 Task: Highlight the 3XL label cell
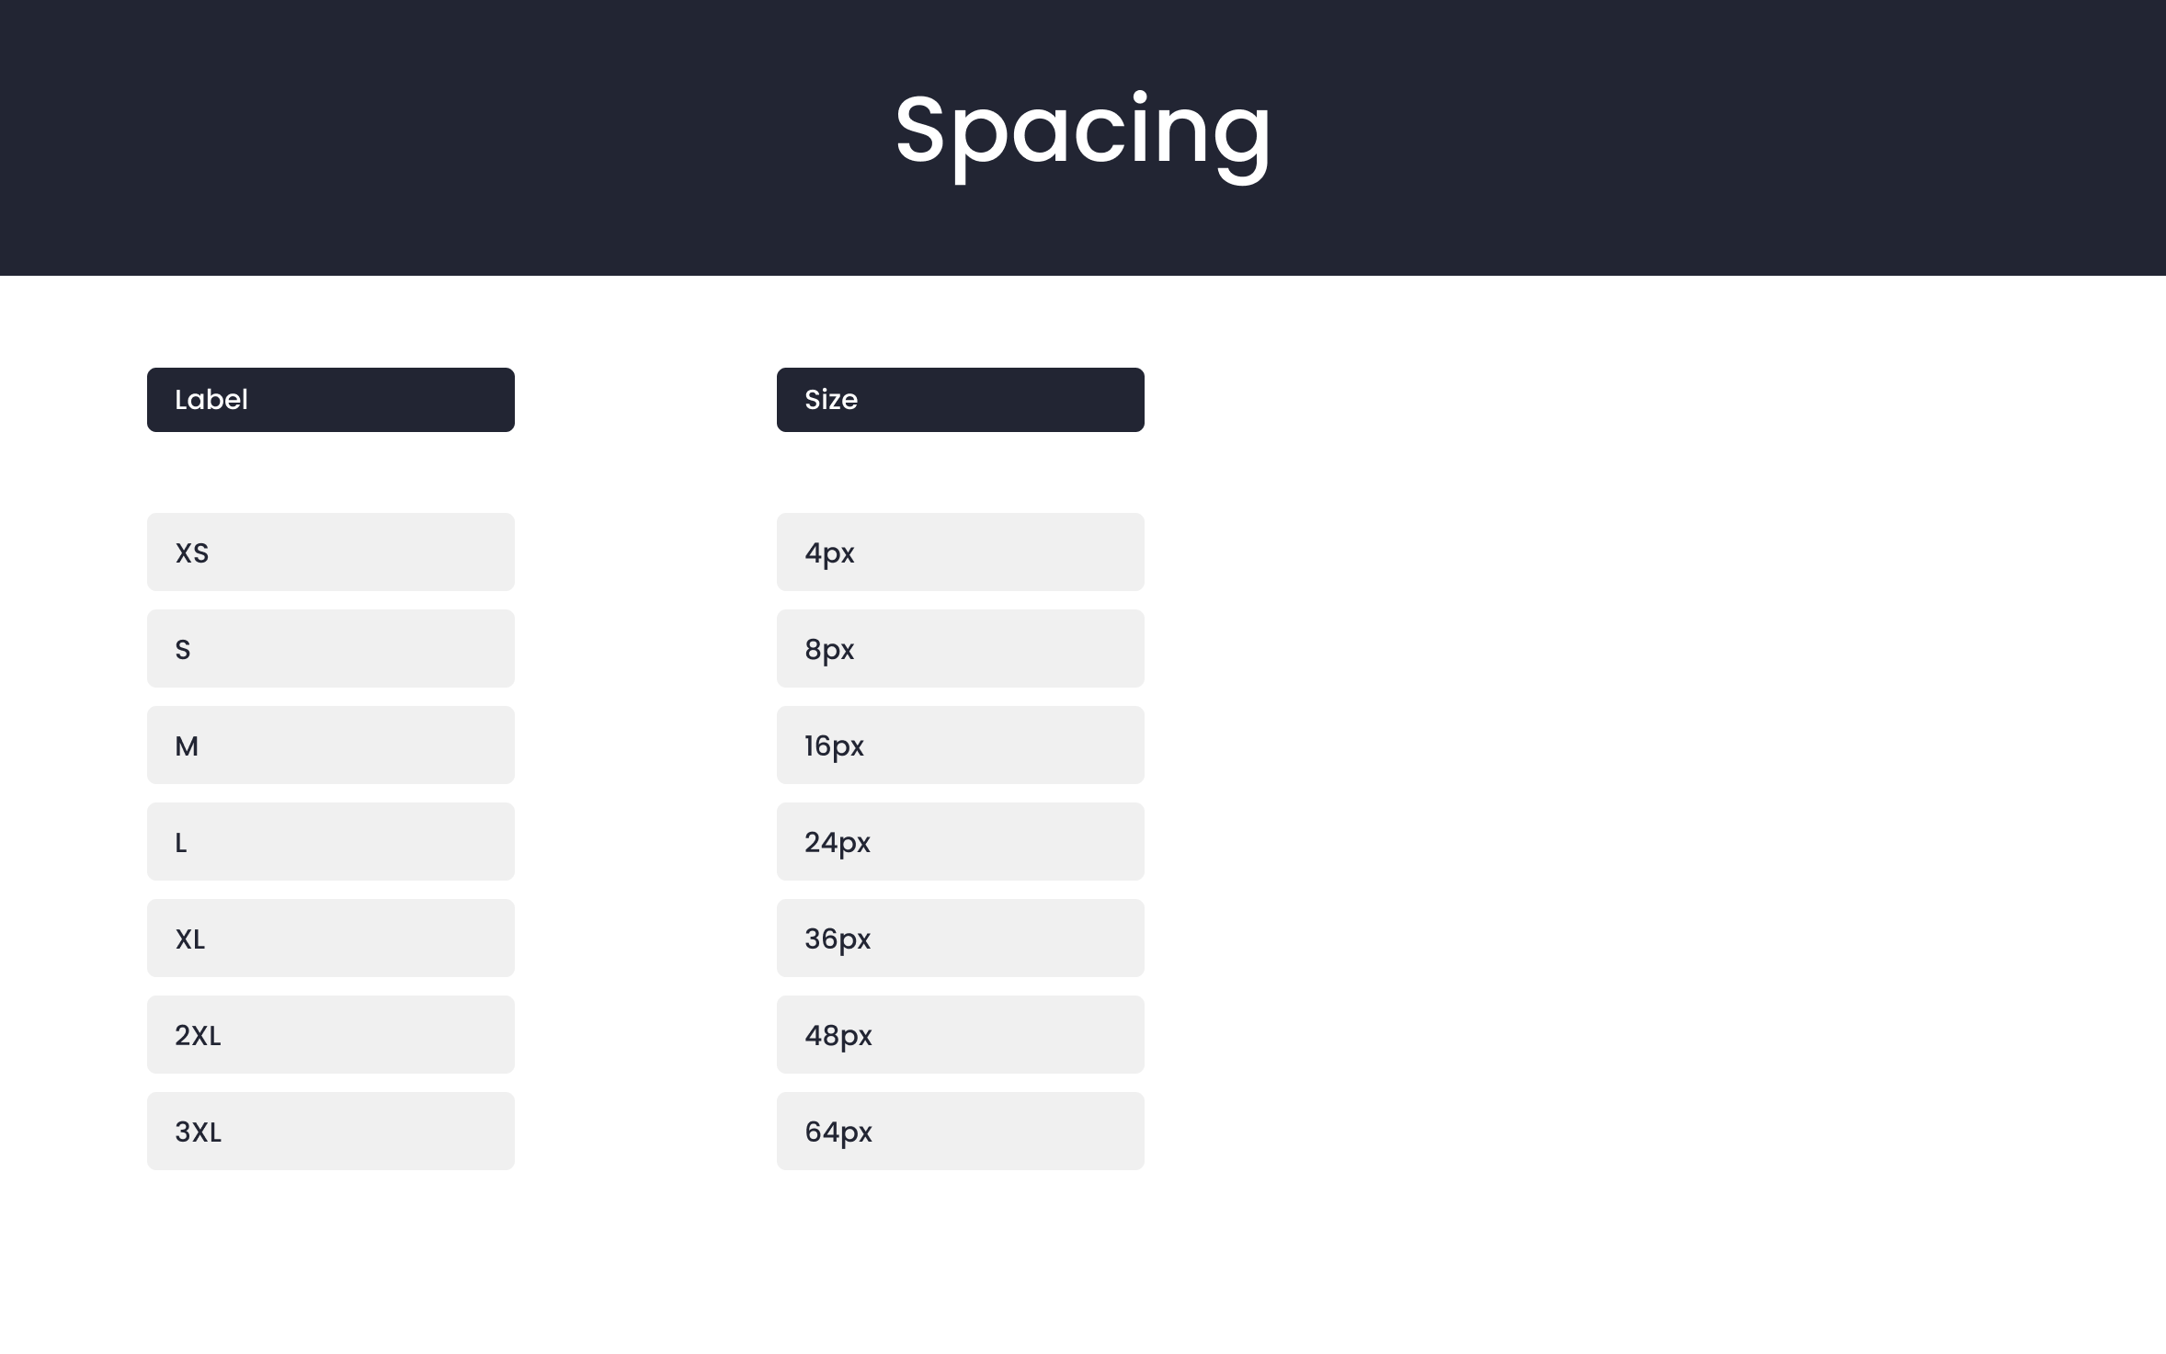[330, 1132]
